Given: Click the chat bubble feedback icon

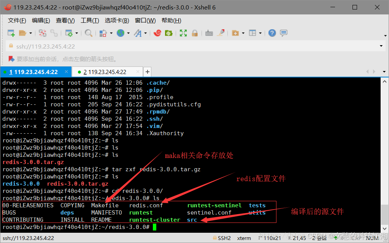Looking at the screenshot, I should 284,33.
